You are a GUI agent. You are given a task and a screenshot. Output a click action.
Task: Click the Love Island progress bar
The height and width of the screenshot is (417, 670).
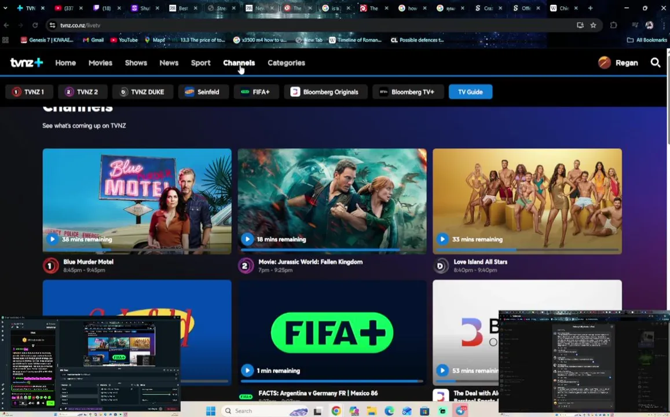[x=528, y=250]
